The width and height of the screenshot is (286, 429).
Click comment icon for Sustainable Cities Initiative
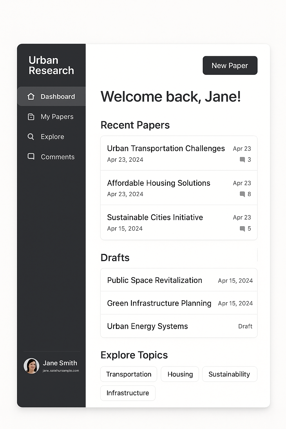(242, 229)
